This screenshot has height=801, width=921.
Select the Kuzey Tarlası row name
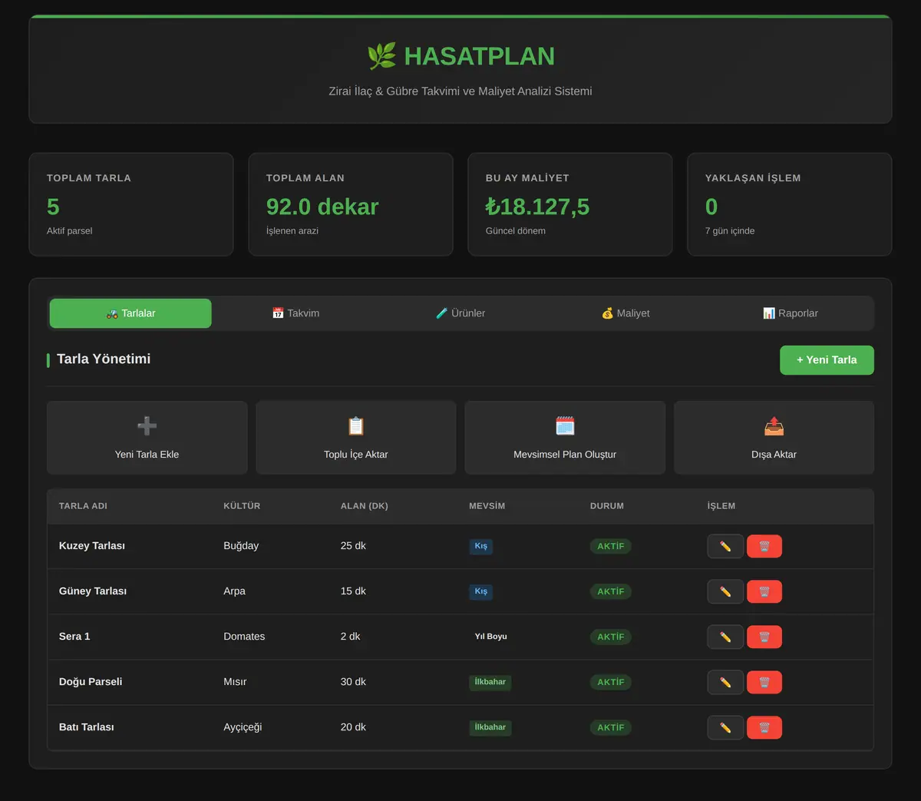92,546
